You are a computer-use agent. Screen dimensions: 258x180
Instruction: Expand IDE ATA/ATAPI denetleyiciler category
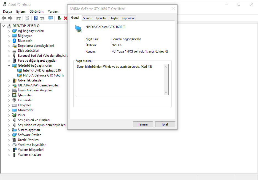tap(9, 86)
